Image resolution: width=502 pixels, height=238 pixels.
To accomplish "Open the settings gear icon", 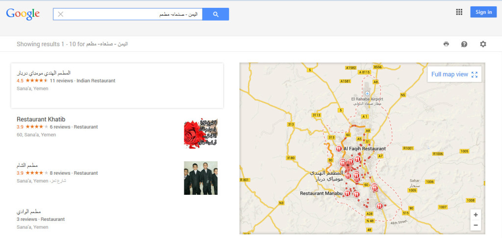I will (x=483, y=44).
